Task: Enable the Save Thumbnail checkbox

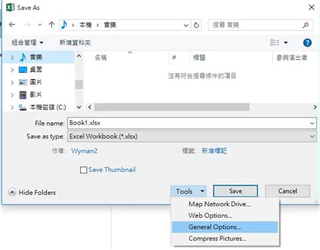Action: pos(84,170)
